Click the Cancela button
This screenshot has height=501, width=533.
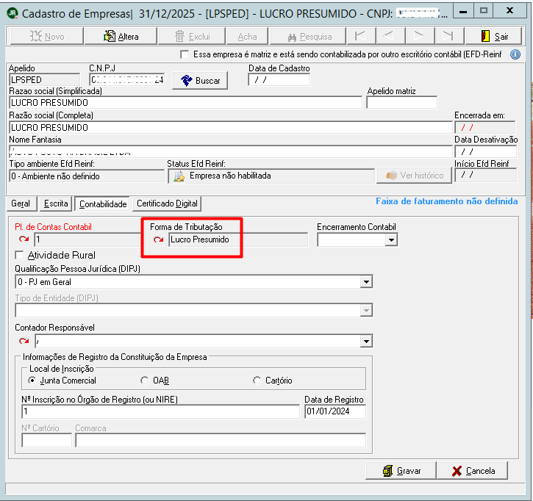[x=472, y=471]
